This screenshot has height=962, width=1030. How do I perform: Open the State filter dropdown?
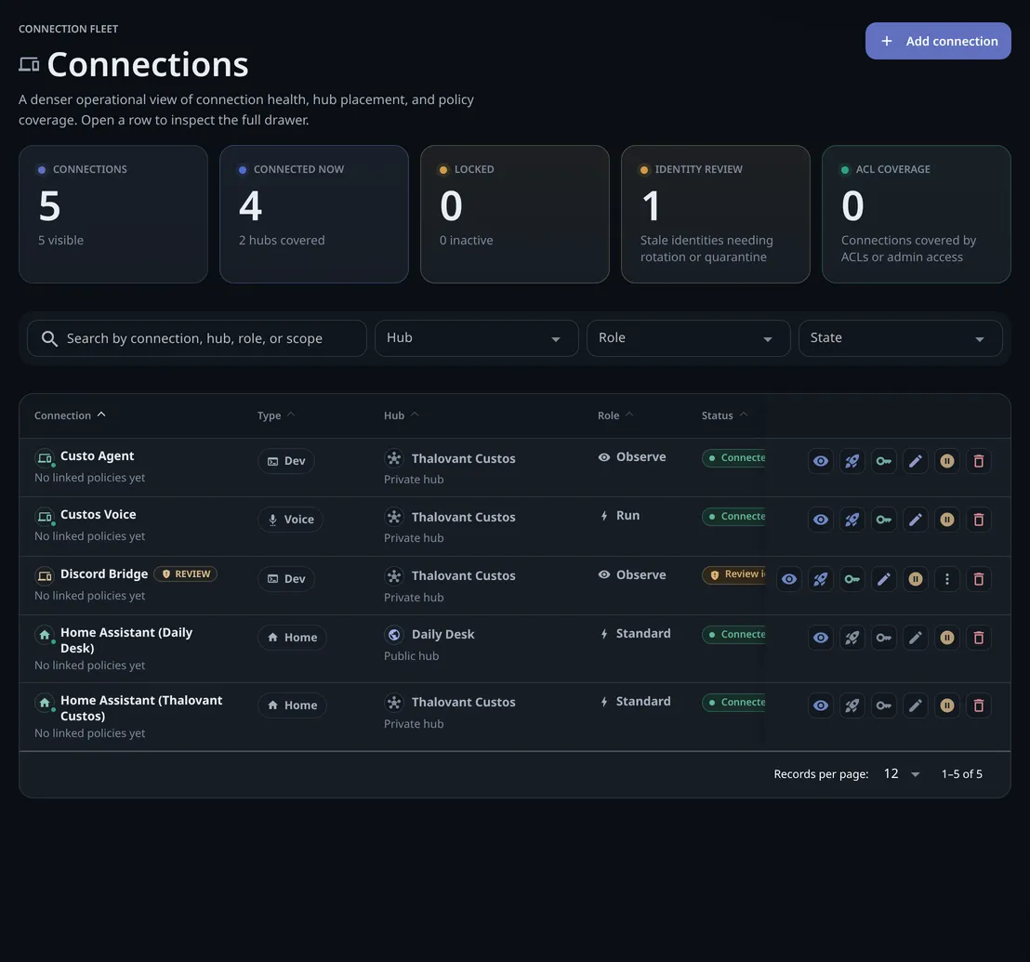click(900, 338)
